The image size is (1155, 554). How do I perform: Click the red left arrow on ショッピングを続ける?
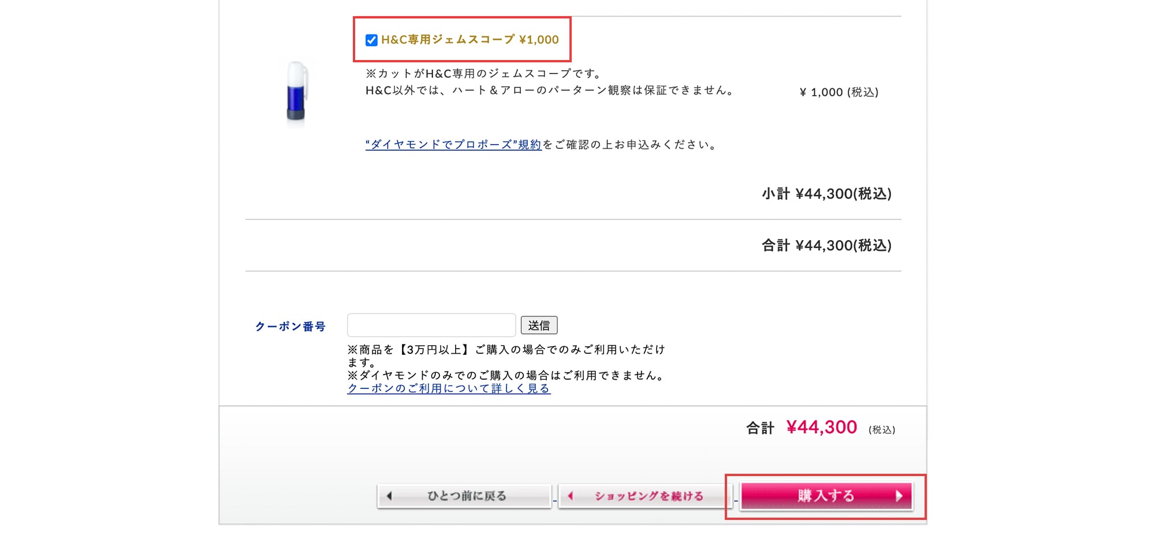pos(571,496)
